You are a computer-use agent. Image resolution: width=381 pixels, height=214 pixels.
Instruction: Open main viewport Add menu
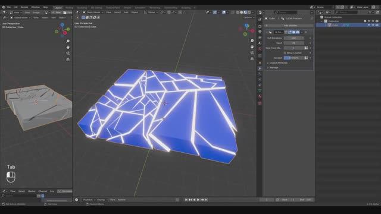[x=126, y=12]
